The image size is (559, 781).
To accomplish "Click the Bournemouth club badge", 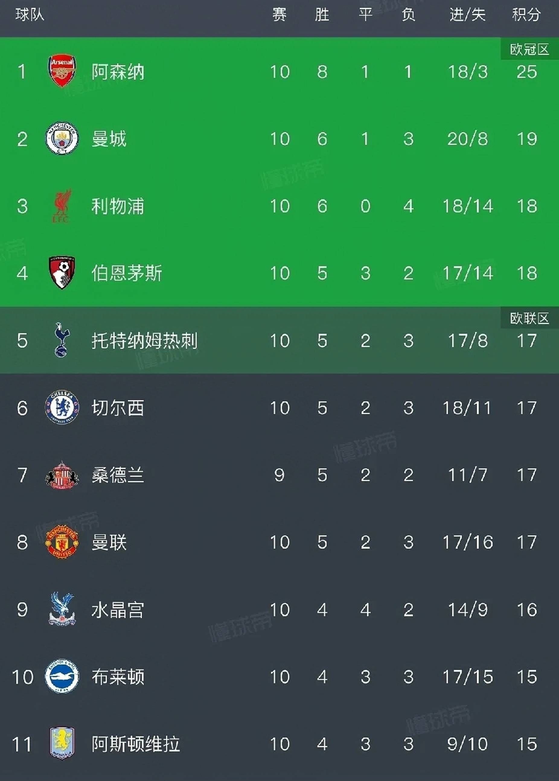I will 62,273.
